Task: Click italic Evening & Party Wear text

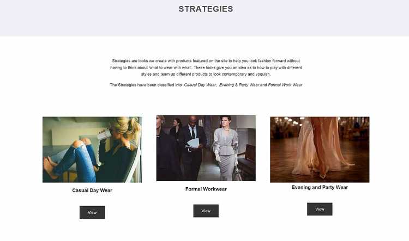Action: pos(239,85)
